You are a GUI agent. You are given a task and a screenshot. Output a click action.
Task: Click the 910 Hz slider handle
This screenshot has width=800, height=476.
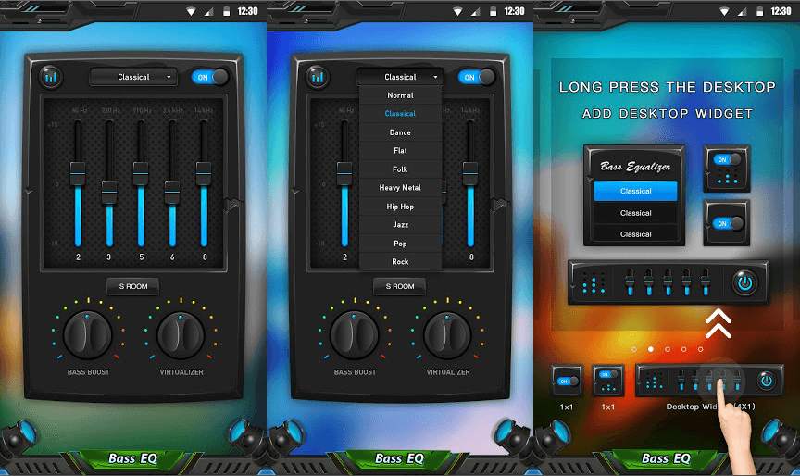coord(141,173)
